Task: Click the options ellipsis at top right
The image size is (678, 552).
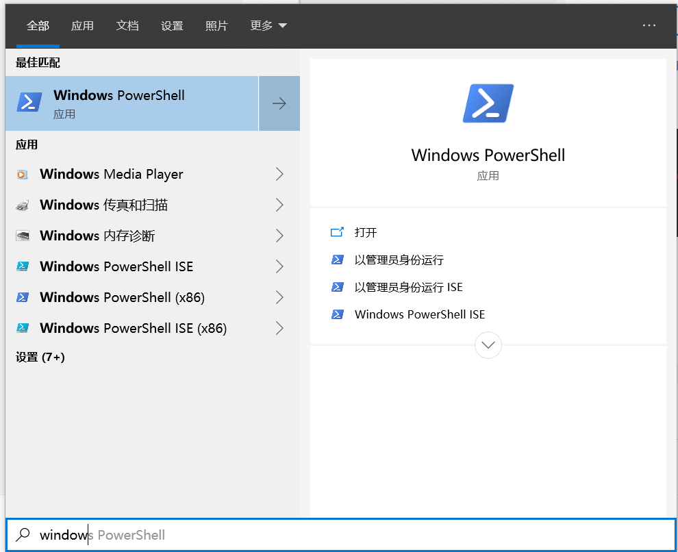Action: 650,25
